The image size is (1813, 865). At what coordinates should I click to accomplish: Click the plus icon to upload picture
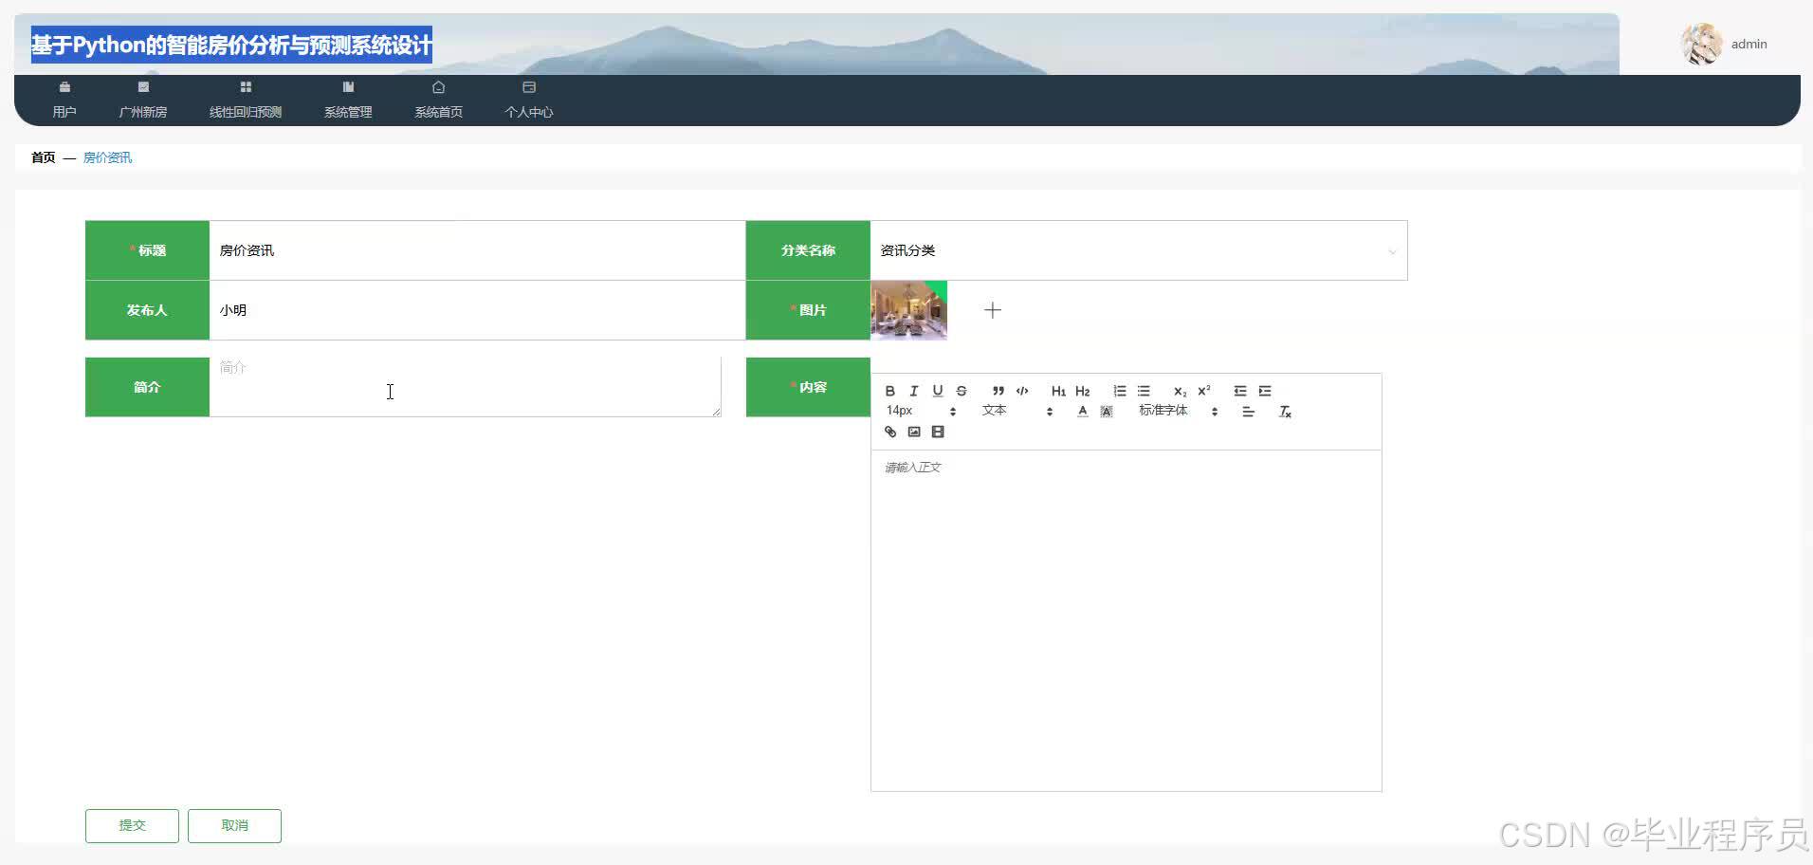[993, 310]
